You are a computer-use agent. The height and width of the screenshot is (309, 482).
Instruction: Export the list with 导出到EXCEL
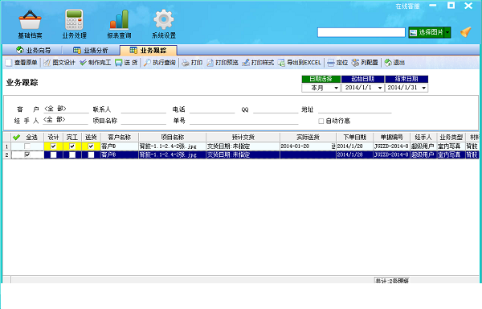pyautogui.click(x=299, y=63)
